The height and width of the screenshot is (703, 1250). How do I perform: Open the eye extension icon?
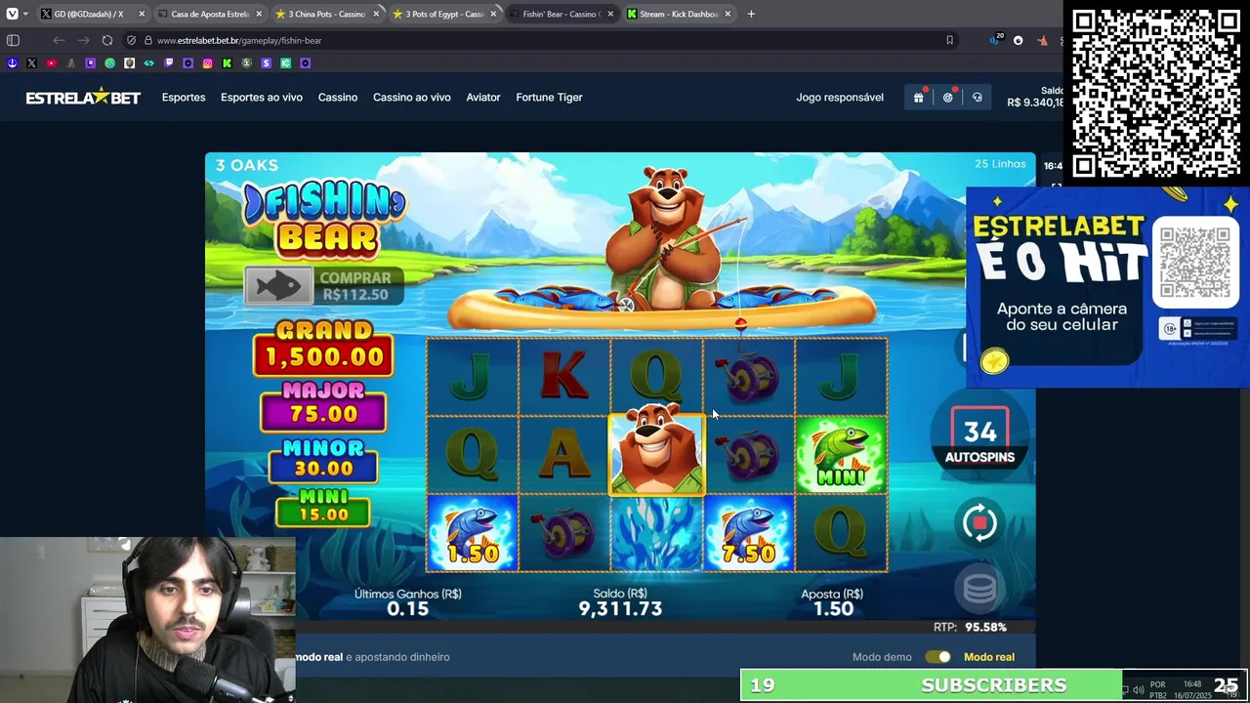coord(1019,40)
